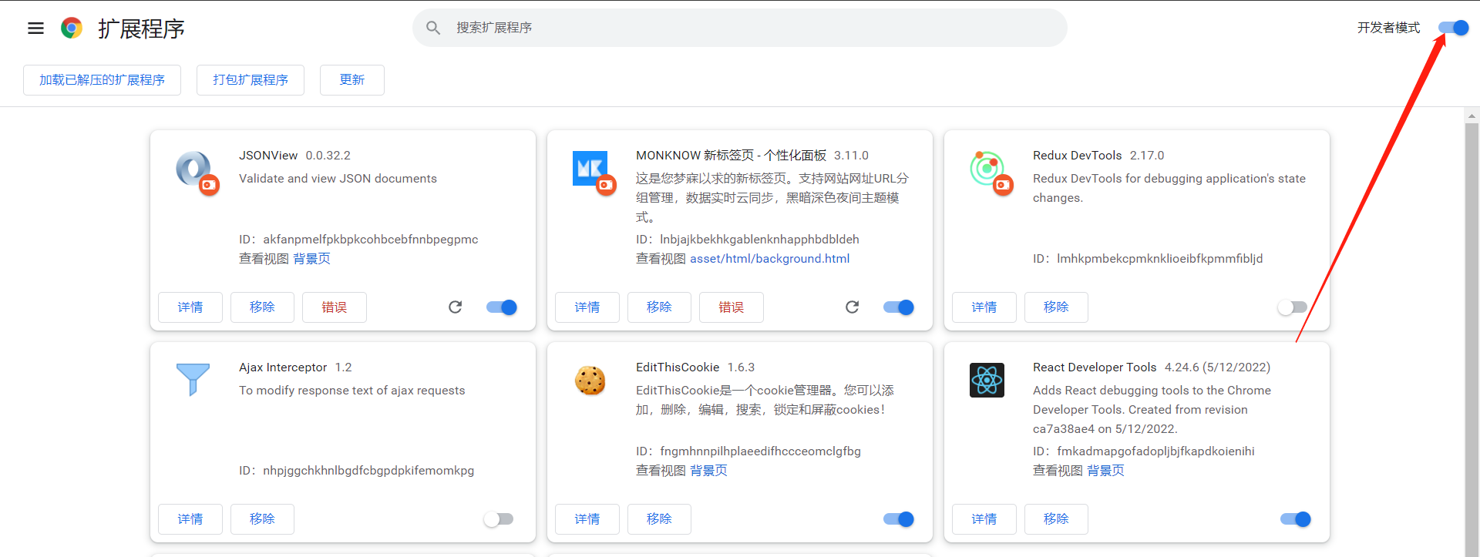Click React Developer Tools ID fmkadmapgofadopljbjfkapdkoienihi
This screenshot has width=1480, height=557.
click(1144, 451)
